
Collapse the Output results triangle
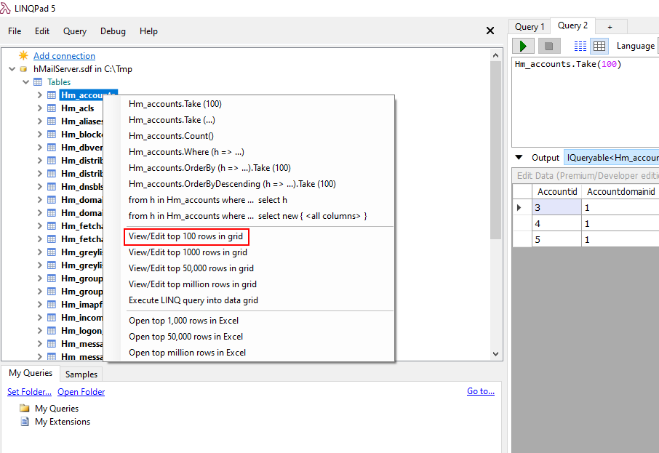pos(519,158)
